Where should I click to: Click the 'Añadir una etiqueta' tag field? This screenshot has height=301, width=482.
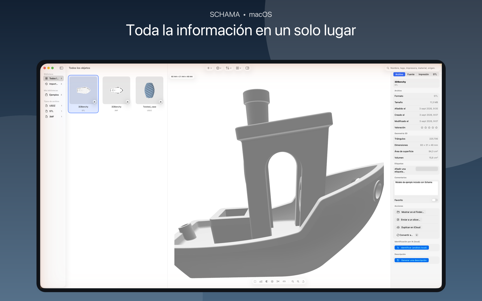[x=427, y=169]
